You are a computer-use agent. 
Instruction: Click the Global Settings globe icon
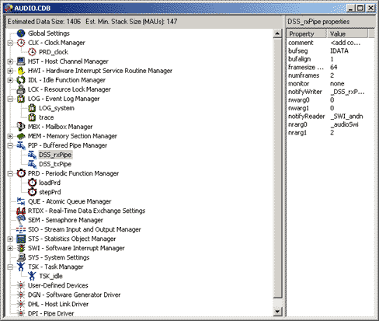pyautogui.click(x=21, y=33)
